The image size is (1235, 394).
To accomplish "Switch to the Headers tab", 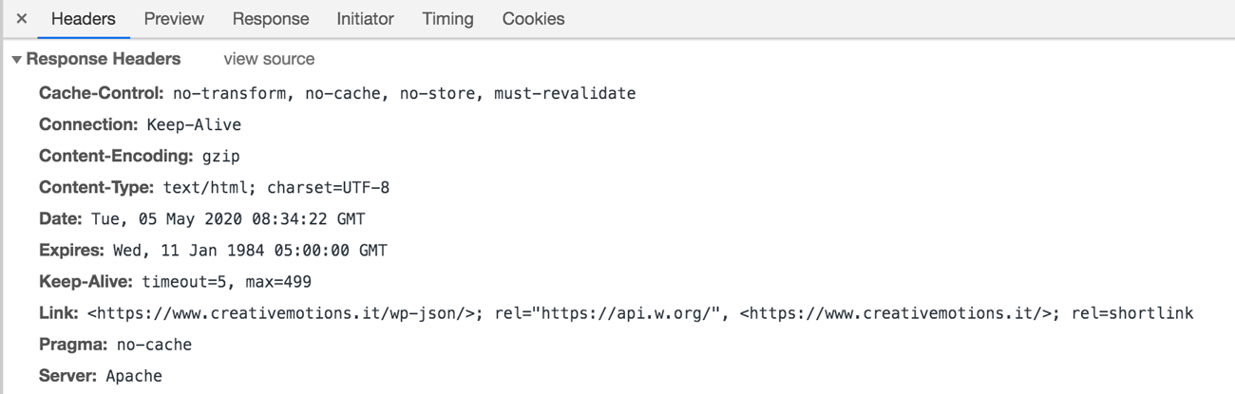I will click(84, 19).
